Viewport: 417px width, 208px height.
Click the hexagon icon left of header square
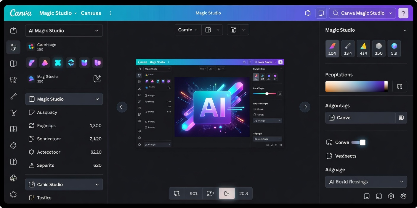[x=308, y=13]
